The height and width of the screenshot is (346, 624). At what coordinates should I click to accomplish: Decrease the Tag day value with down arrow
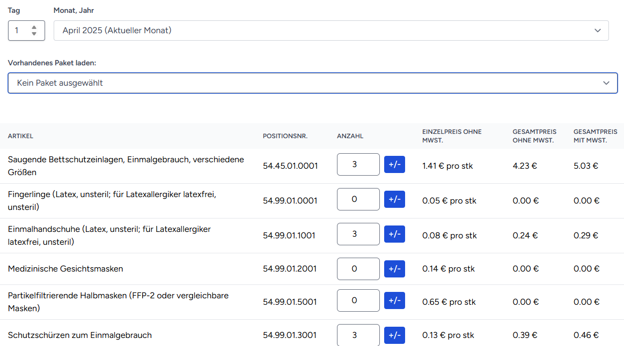[34, 34]
